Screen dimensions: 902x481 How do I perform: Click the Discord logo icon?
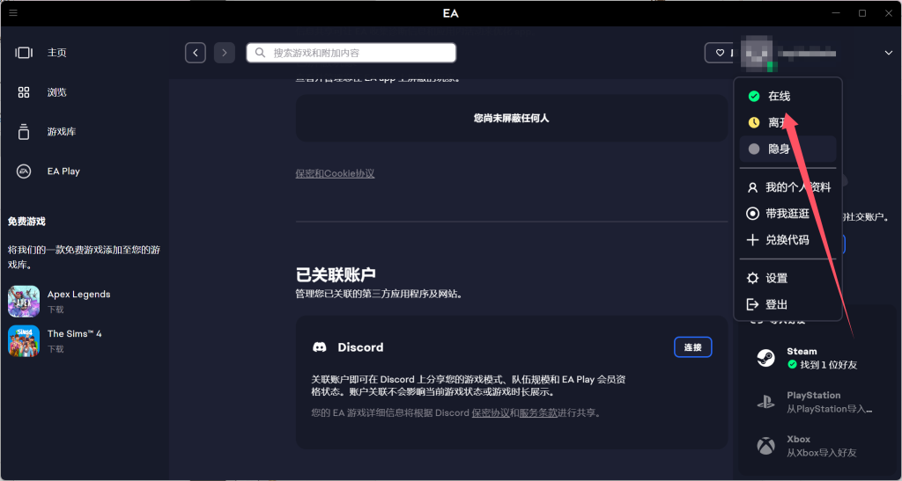(x=319, y=347)
